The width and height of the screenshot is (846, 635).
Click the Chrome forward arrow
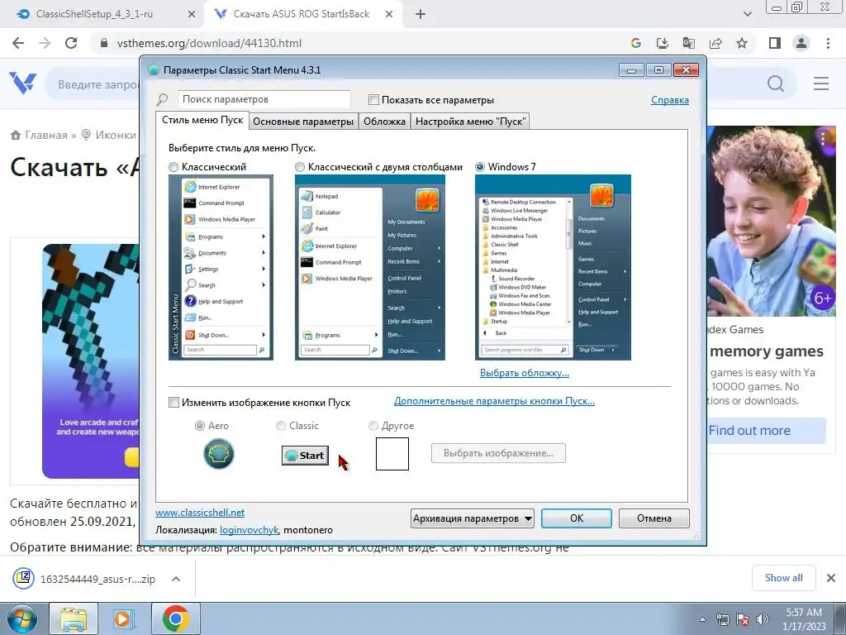45,43
